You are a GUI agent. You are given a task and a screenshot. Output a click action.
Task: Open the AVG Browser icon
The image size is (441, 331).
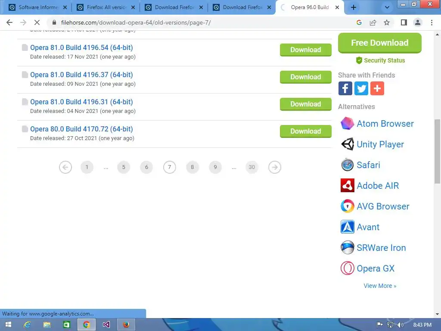348,206
